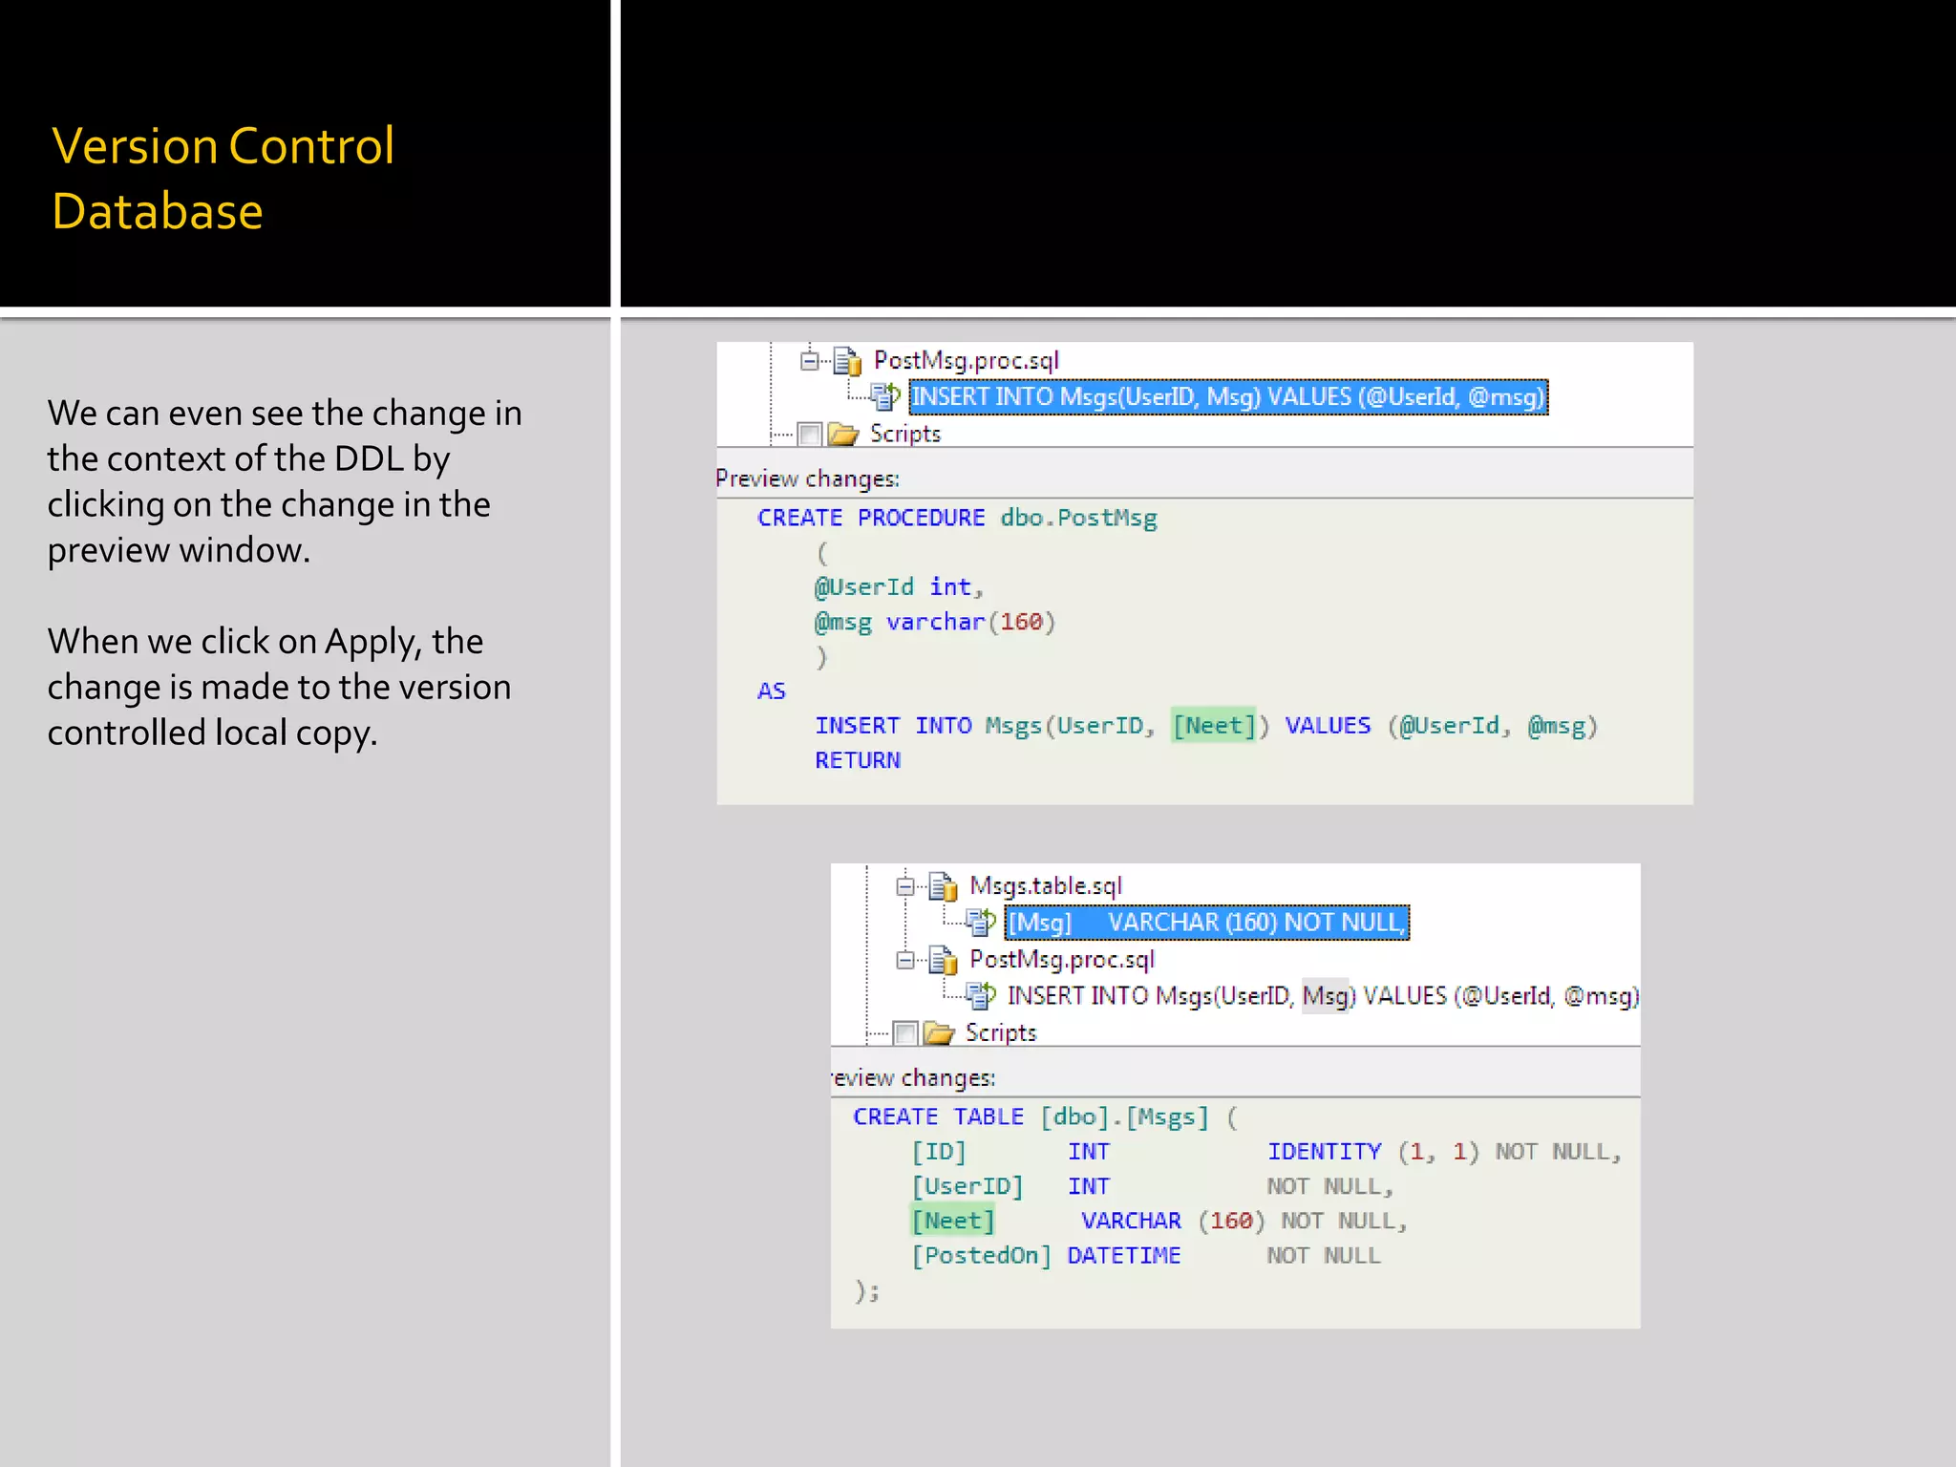Click the [UserID] column definition

[1153, 1187]
